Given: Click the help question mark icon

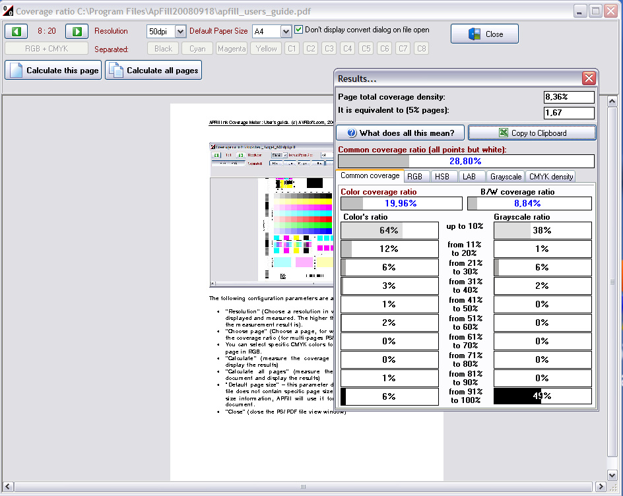Looking at the screenshot, I should pos(352,133).
